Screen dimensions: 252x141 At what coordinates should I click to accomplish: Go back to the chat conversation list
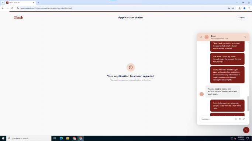(x=201, y=37)
